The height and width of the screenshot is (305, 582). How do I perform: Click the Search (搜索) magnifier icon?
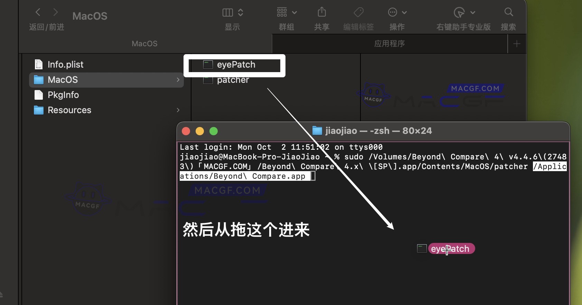pyautogui.click(x=508, y=12)
